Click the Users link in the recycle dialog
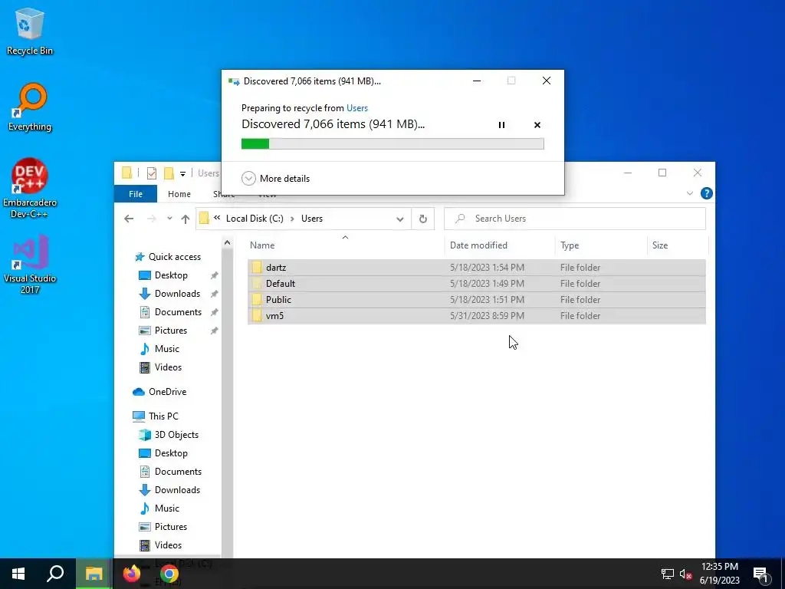The height and width of the screenshot is (589, 785). [x=357, y=107]
